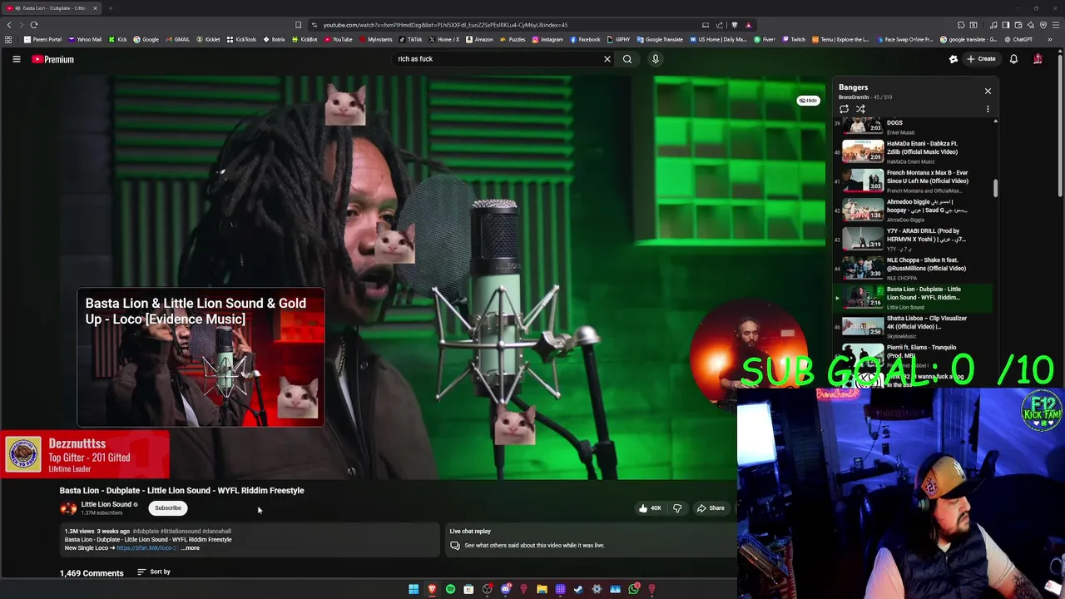Open the account avatar menu
Screen dimensions: 1065x599
click(x=1038, y=59)
